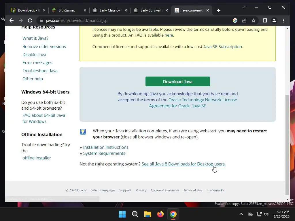Open the Error messages link

[x=37, y=62]
